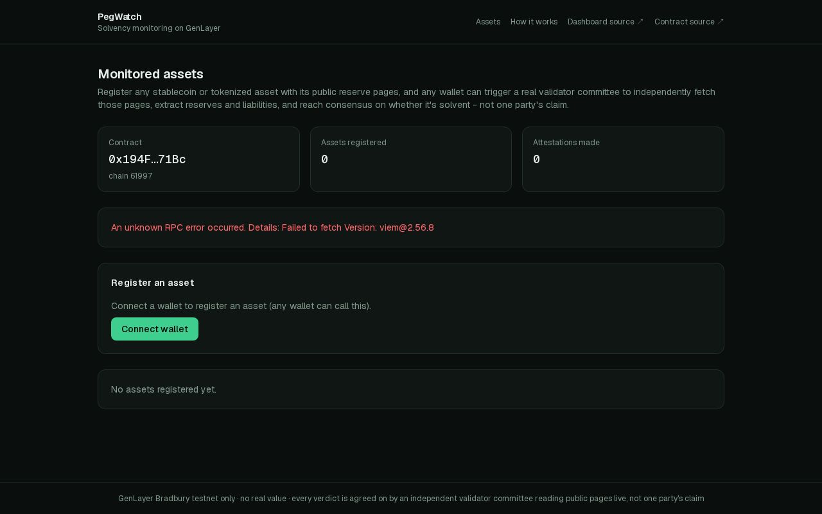Screen dimensions: 822x514
Task: Click the chain 61997 label
Action: pos(130,176)
